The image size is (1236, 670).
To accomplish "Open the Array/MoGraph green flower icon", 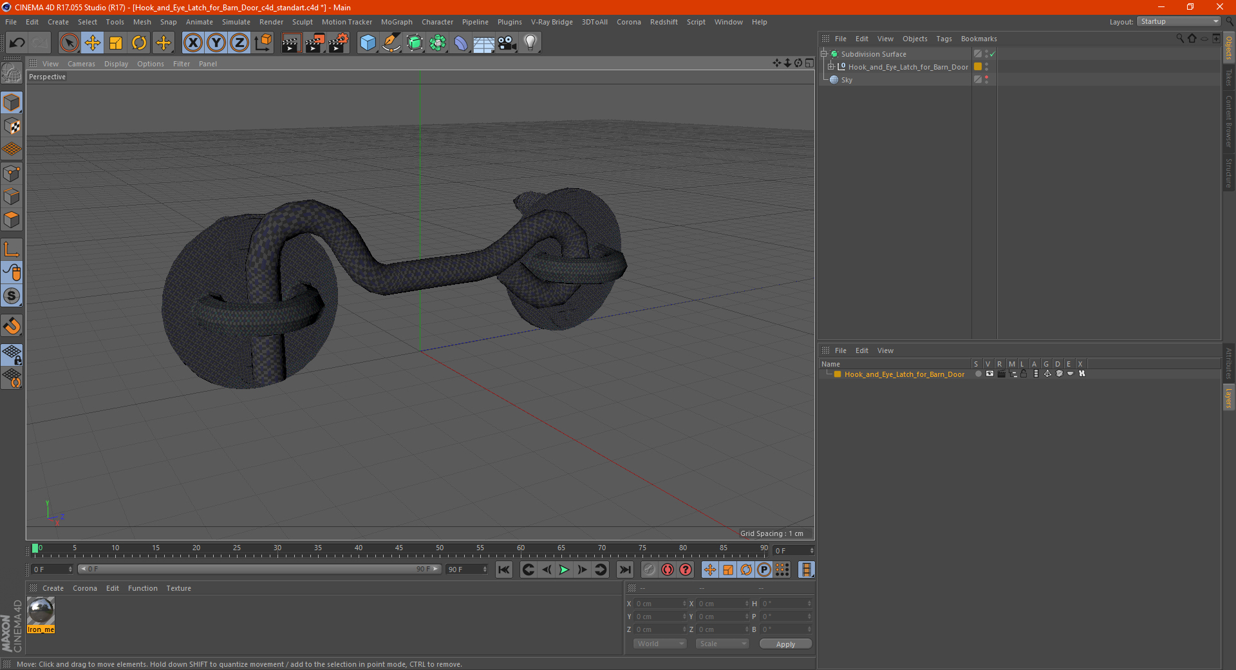I will (438, 43).
